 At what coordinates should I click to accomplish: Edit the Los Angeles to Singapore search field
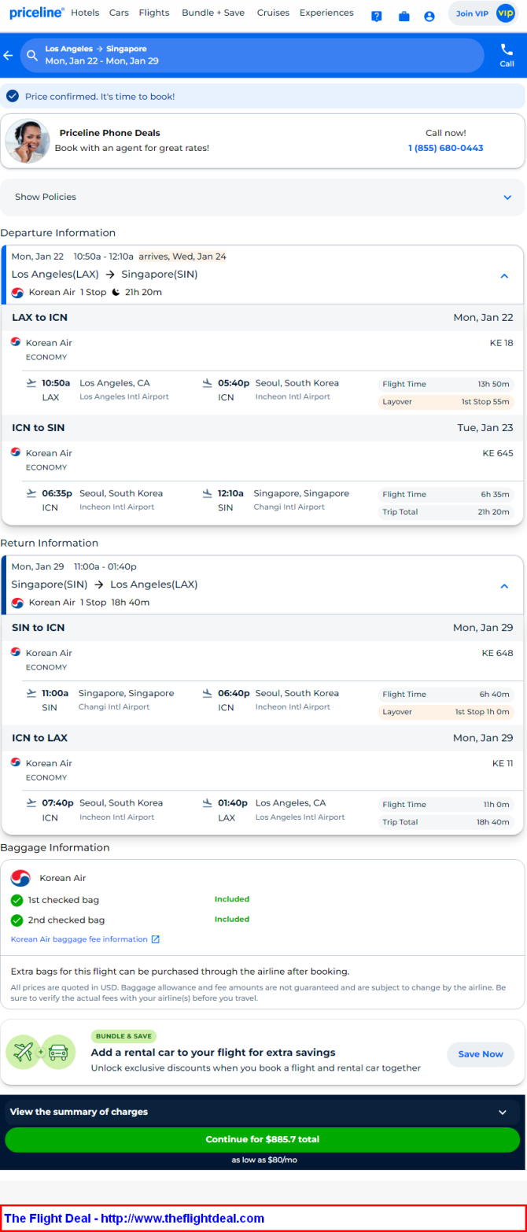[252, 55]
